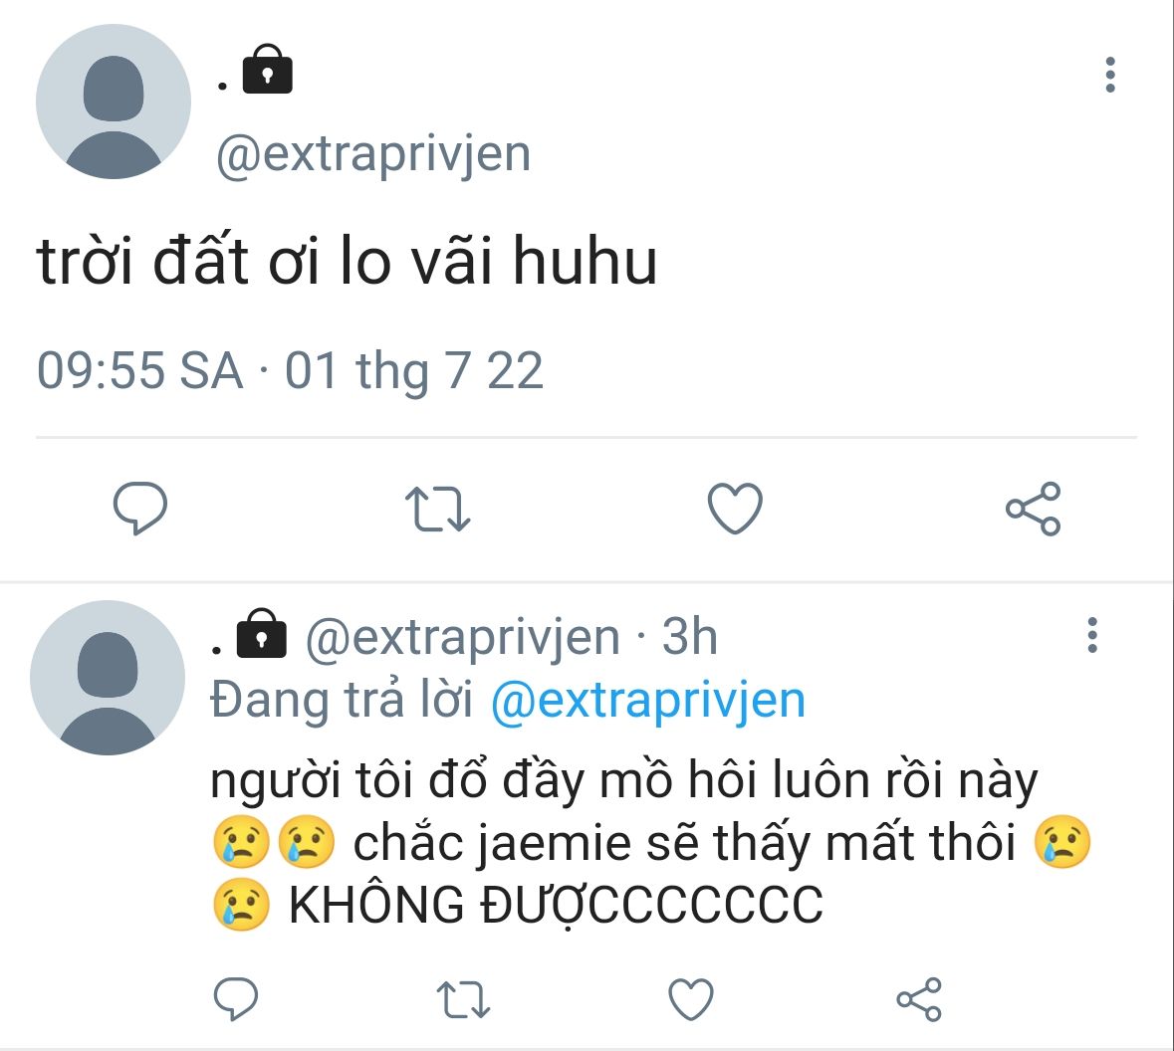
Task: Open the main tweet's three-dot menu
Action: click(1110, 75)
